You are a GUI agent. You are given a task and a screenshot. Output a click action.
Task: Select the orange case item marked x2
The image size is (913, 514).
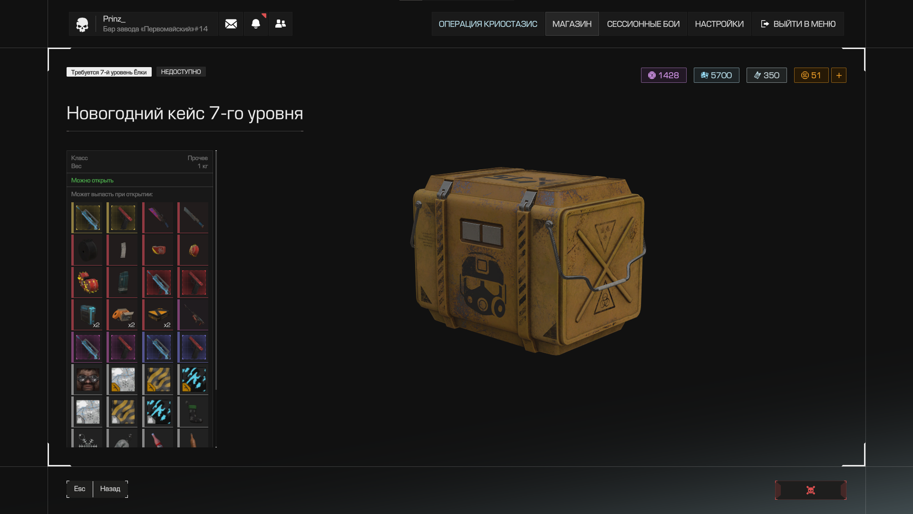[158, 315]
